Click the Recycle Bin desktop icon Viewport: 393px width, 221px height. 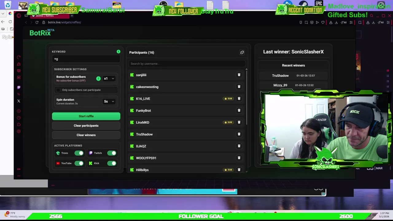click(8, 5)
